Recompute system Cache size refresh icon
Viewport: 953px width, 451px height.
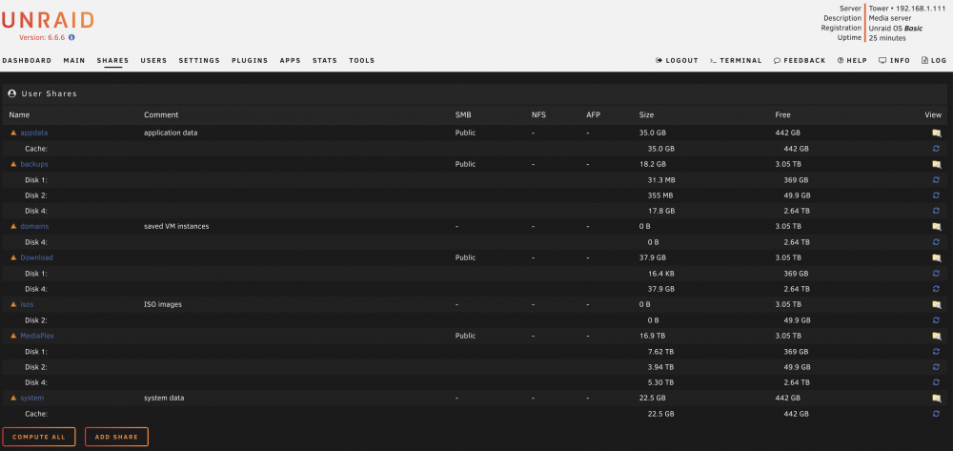936,414
